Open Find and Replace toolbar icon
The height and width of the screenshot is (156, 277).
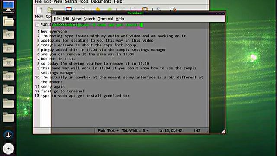click(172, 9)
